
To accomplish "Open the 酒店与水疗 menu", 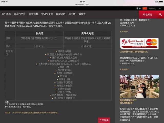I will [x=20, y=14].
